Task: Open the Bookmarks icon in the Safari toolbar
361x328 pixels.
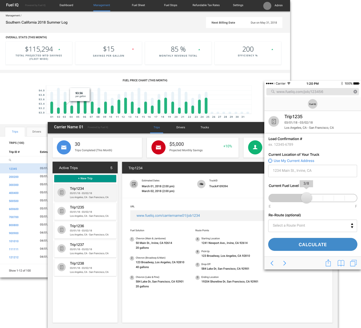Action: pos(341,263)
